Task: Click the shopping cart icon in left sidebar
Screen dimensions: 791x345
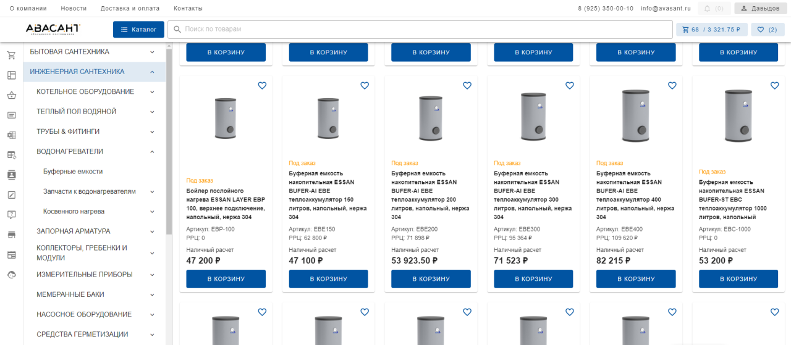Action: [11, 56]
